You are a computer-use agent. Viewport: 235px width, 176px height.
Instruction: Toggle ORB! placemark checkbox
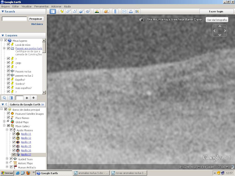point(8,63)
